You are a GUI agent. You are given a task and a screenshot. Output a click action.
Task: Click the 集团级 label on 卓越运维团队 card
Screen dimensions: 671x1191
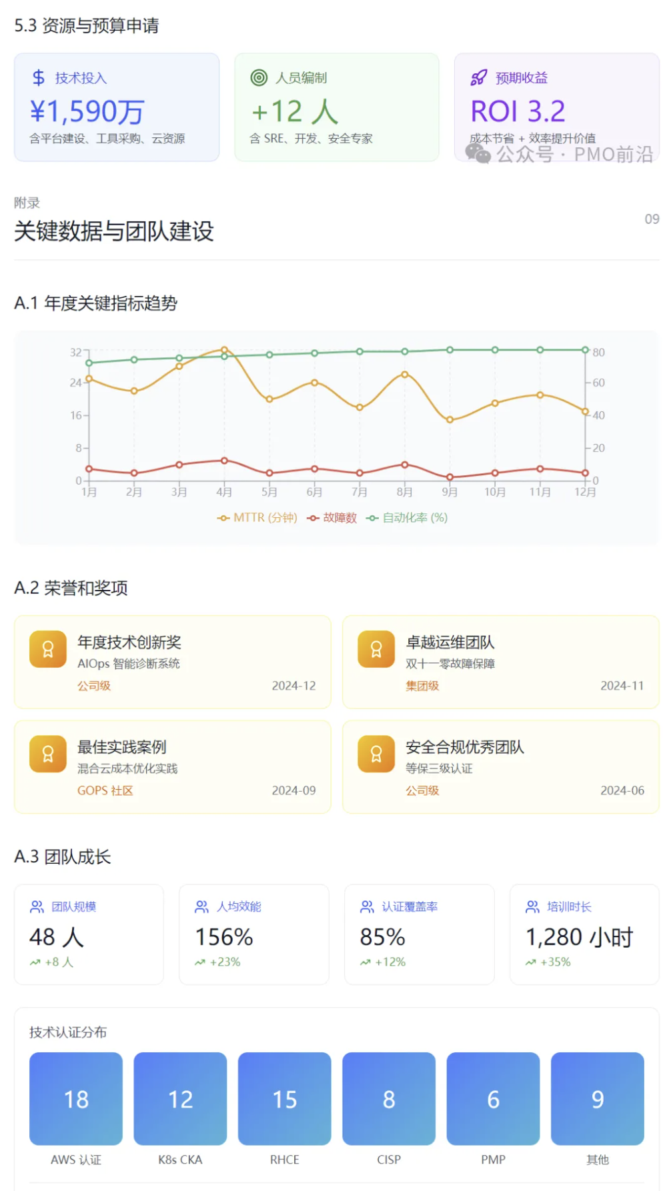tap(422, 686)
